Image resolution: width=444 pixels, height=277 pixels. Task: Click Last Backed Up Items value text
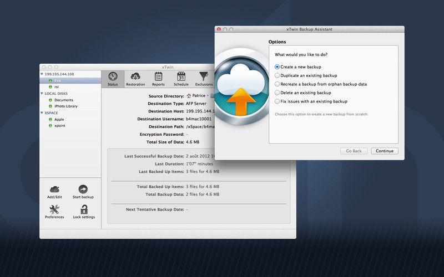[203, 172]
